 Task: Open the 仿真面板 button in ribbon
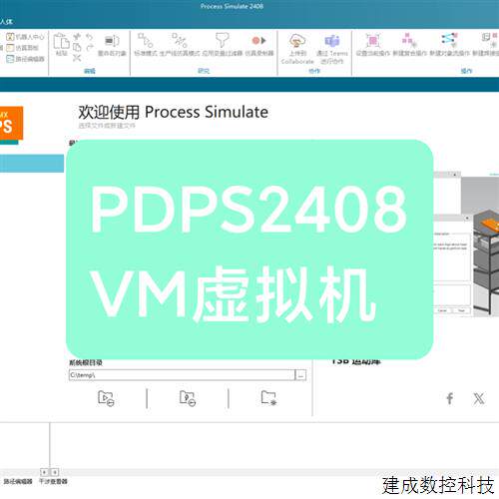coord(22,48)
